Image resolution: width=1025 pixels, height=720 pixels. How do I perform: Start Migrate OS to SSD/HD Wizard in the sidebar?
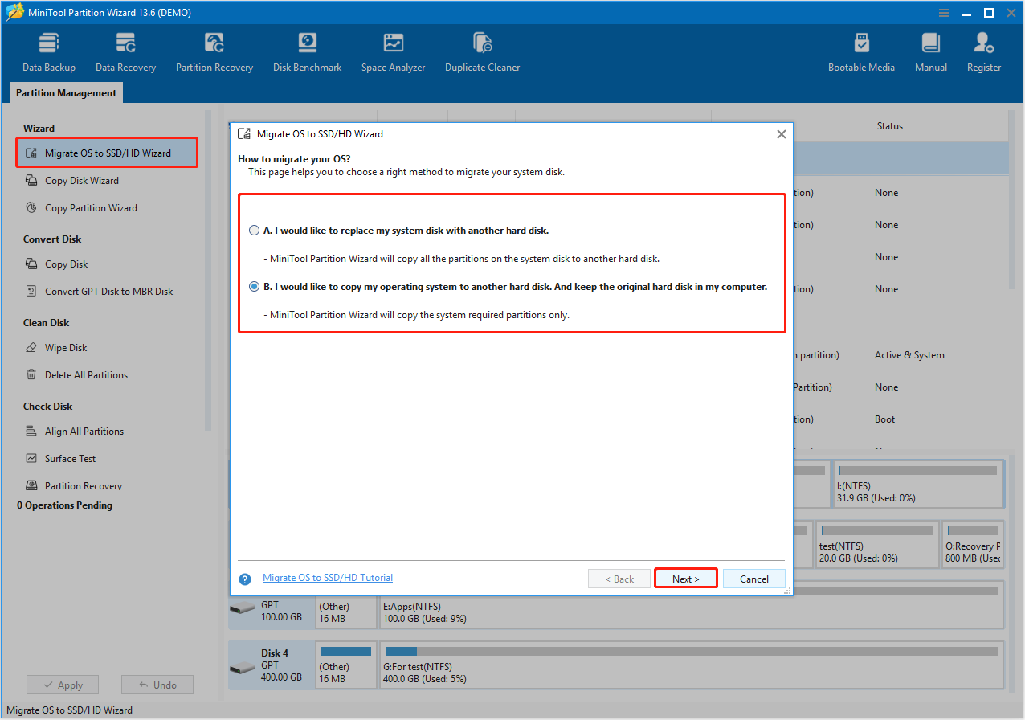[107, 153]
